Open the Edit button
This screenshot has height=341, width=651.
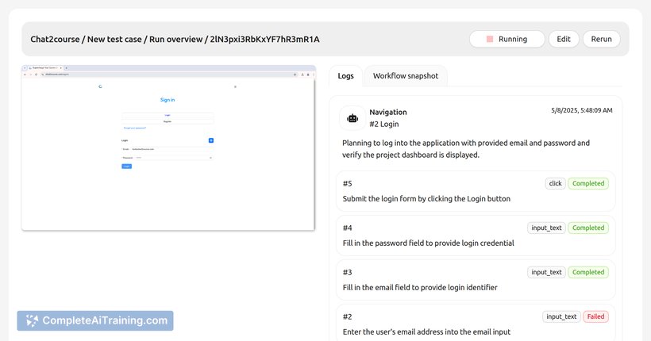(564, 39)
